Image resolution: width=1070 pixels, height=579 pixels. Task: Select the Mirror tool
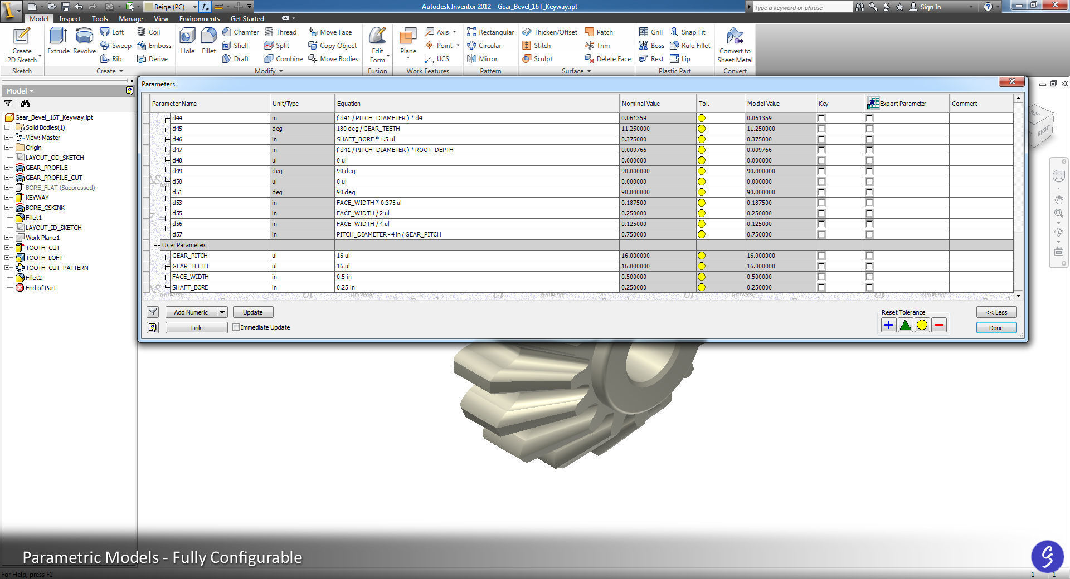pyautogui.click(x=482, y=58)
